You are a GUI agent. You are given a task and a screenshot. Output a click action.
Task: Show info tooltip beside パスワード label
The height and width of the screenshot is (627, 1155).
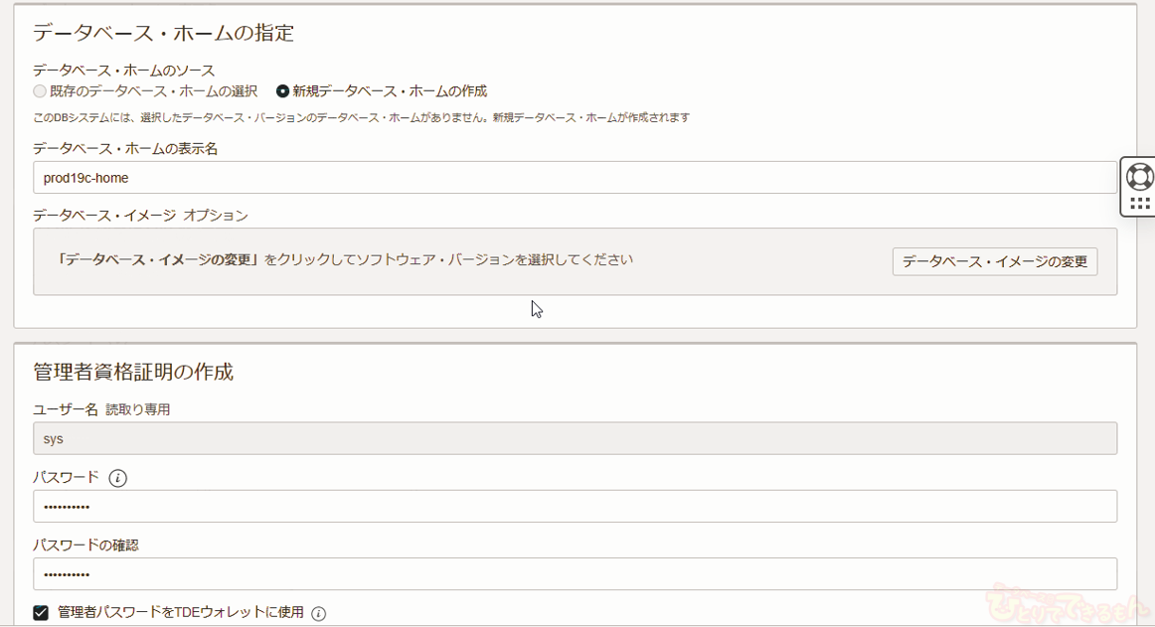(x=118, y=478)
